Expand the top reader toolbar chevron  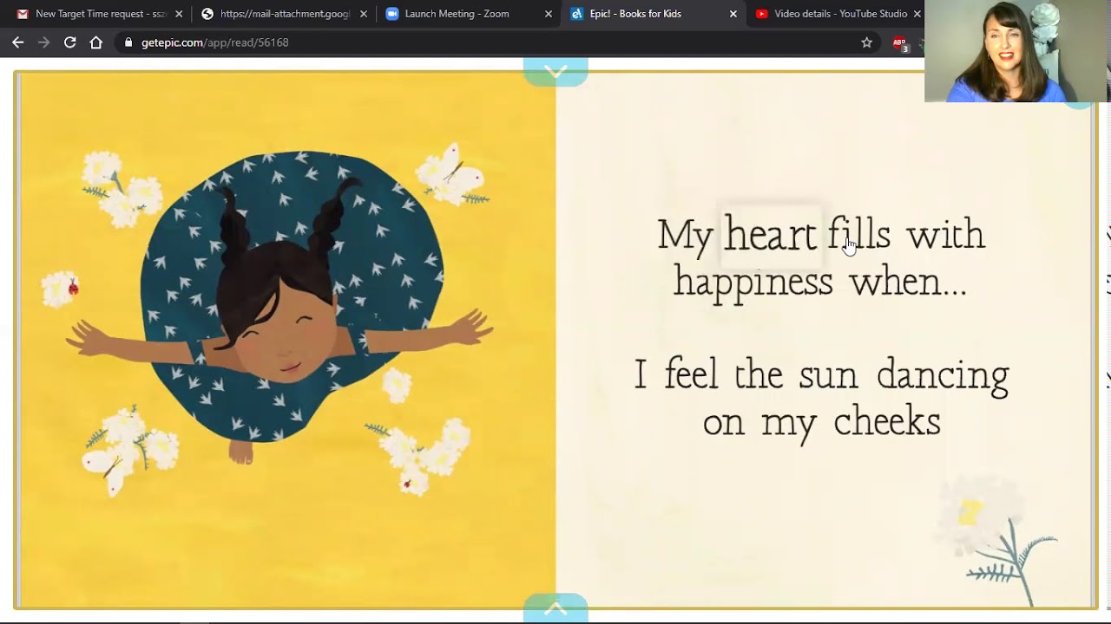(x=555, y=71)
